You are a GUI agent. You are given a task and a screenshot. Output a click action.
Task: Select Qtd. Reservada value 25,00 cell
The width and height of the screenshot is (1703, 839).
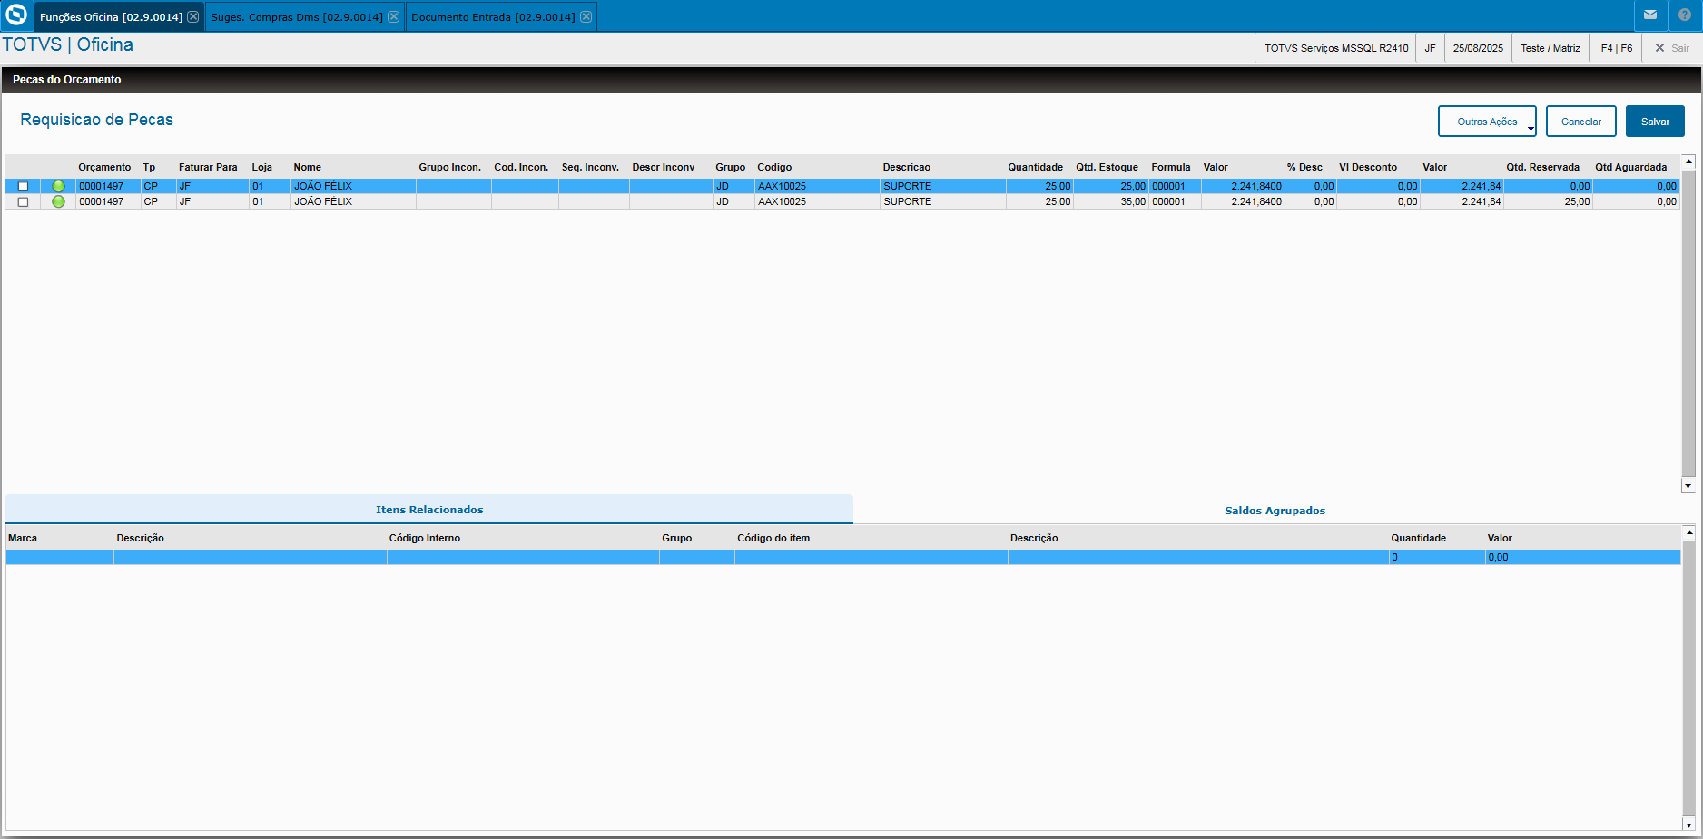coord(1549,201)
